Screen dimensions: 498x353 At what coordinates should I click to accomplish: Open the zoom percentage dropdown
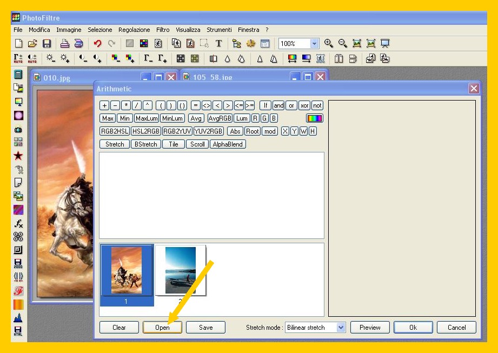tap(314, 44)
